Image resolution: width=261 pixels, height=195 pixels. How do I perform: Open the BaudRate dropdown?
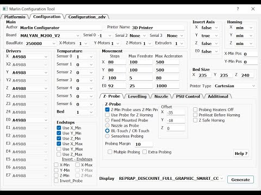point(41,43)
